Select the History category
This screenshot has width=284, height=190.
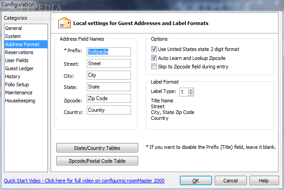click(26, 76)
